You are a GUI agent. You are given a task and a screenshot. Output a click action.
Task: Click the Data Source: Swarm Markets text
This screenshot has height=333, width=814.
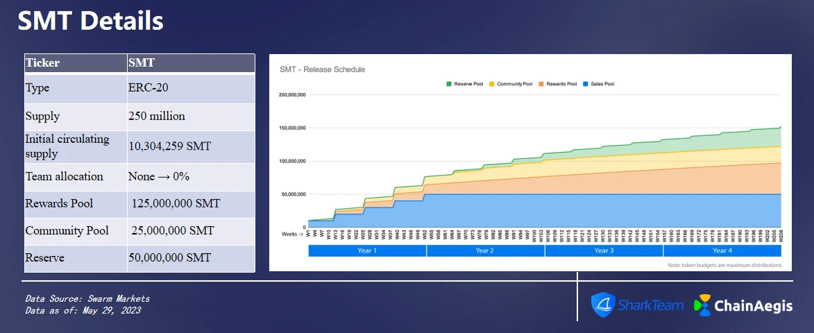87,298
